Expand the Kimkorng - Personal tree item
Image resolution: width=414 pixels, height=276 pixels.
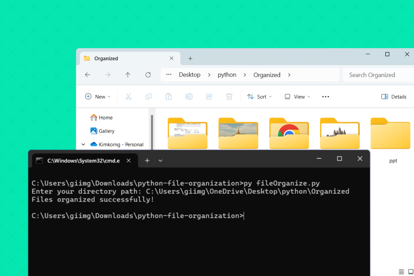point(83,145)
